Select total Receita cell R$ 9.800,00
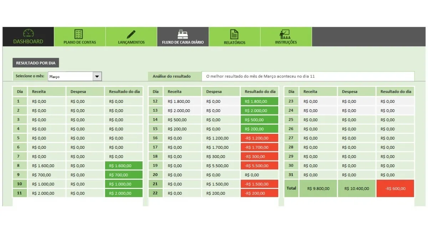 pos(318,189)
